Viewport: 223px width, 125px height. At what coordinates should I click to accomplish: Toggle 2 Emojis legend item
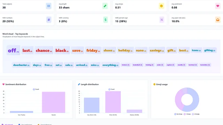pyautogui.click(x=196, y=114)
